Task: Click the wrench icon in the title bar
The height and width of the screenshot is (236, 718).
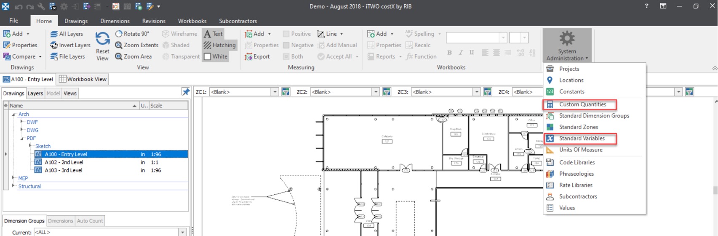Action: 41,6
